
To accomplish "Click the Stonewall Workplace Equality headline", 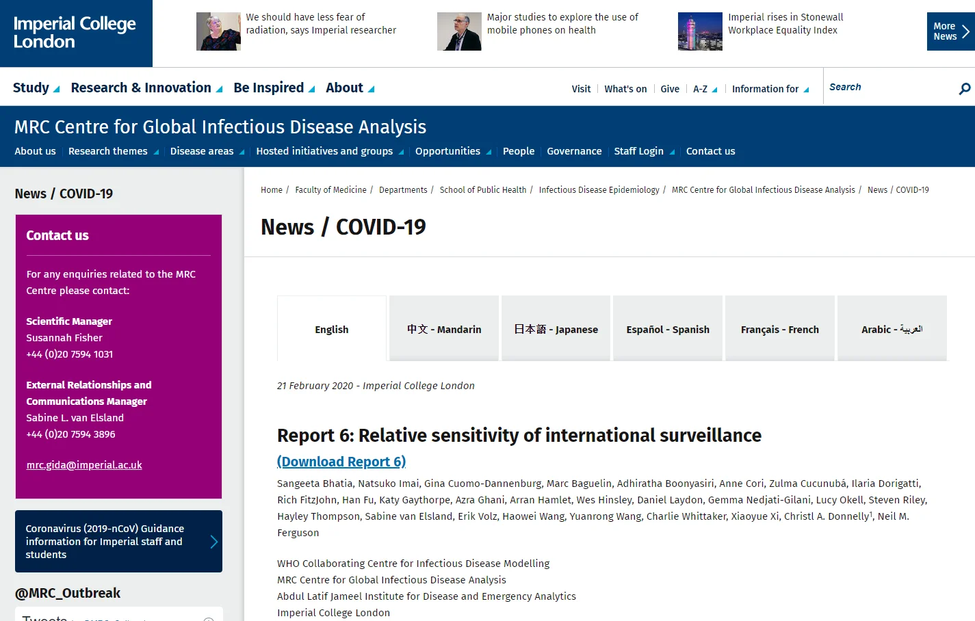I will tap(785, 23).
